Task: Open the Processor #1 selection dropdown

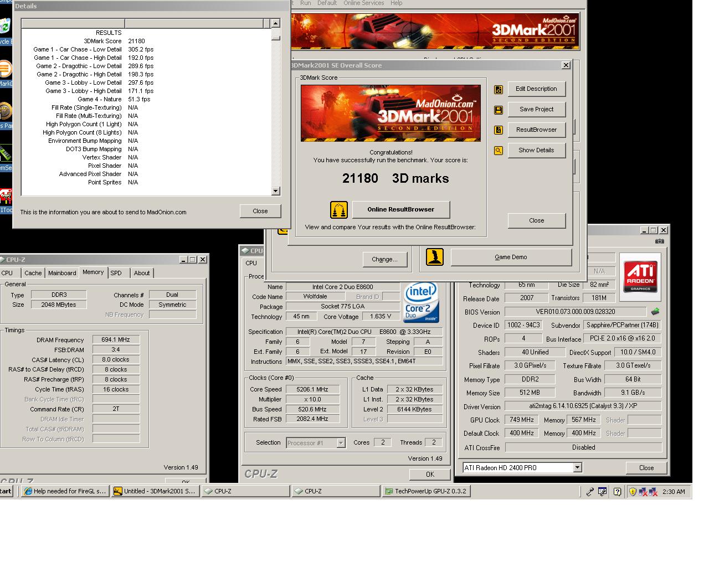Action: tap(341, 443)
